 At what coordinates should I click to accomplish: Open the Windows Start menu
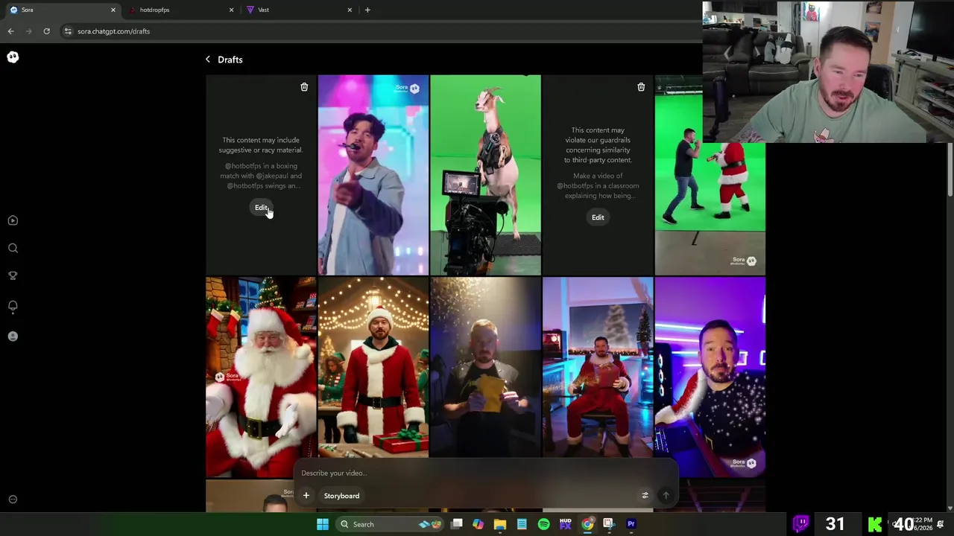pyautogui.click(x=323, y=524)
